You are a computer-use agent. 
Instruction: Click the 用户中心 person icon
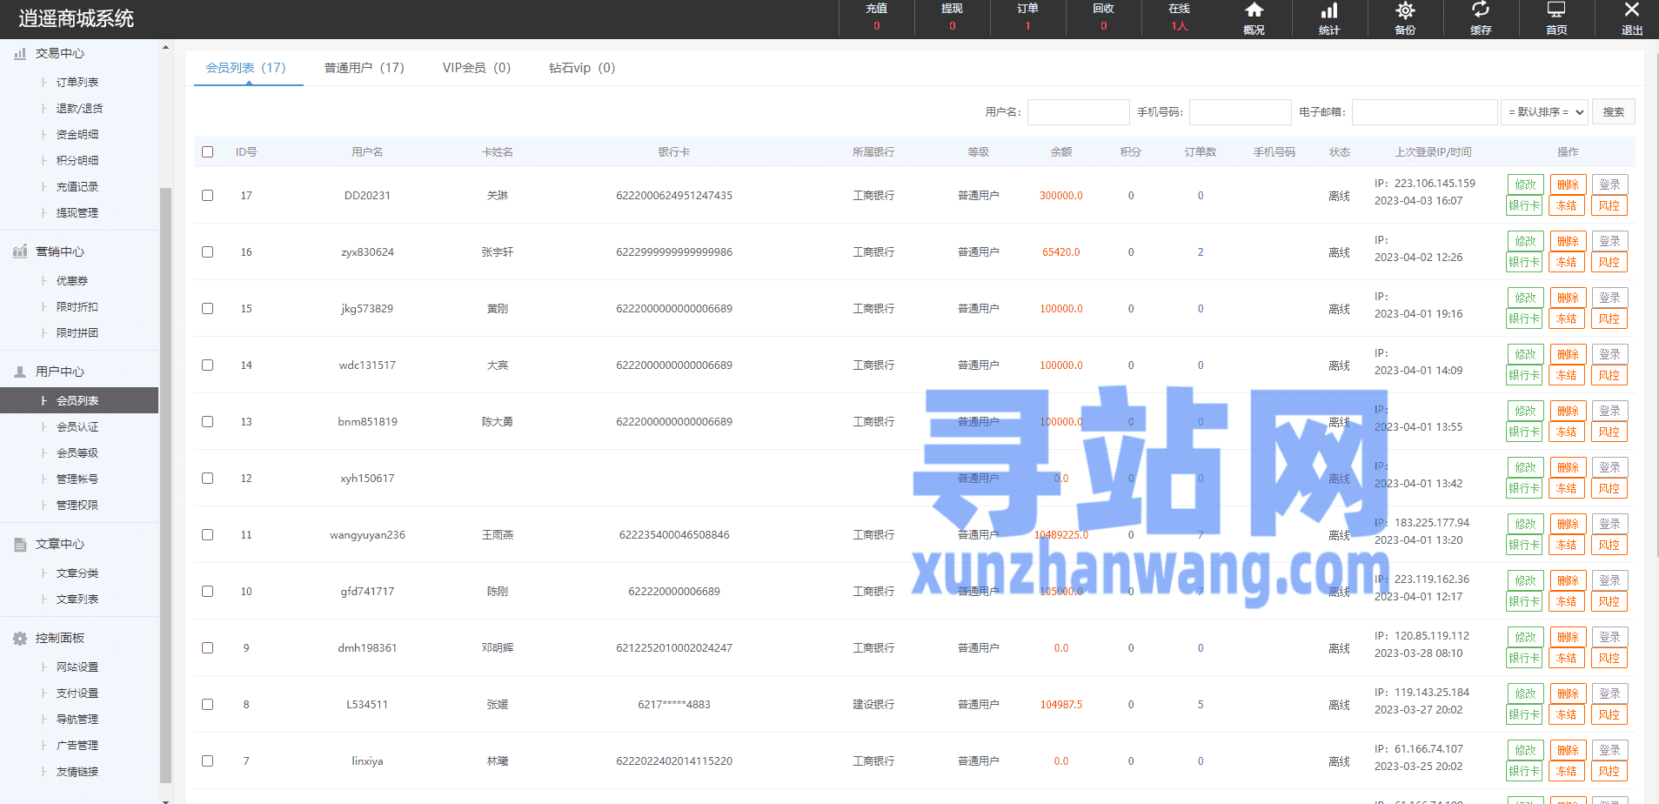(20, 372)
